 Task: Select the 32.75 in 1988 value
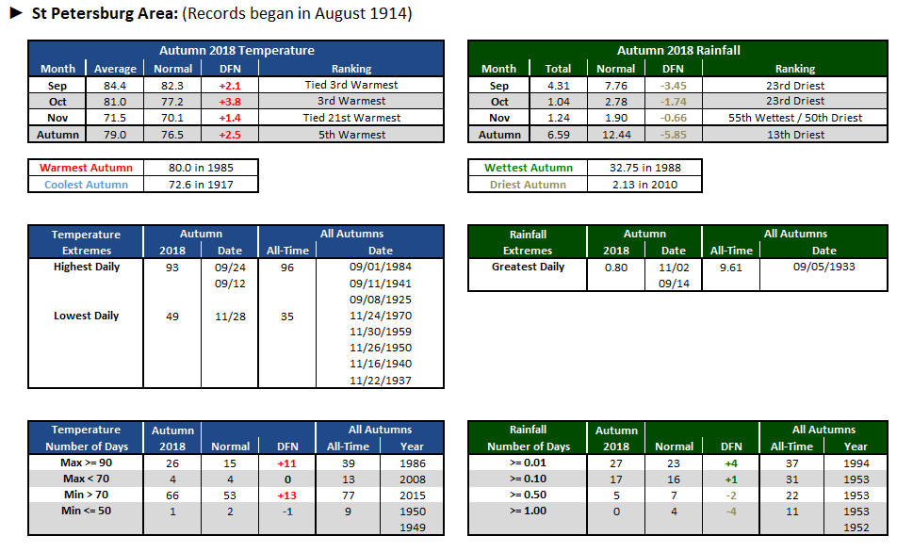pyautogui.click(x=644, y=168)
